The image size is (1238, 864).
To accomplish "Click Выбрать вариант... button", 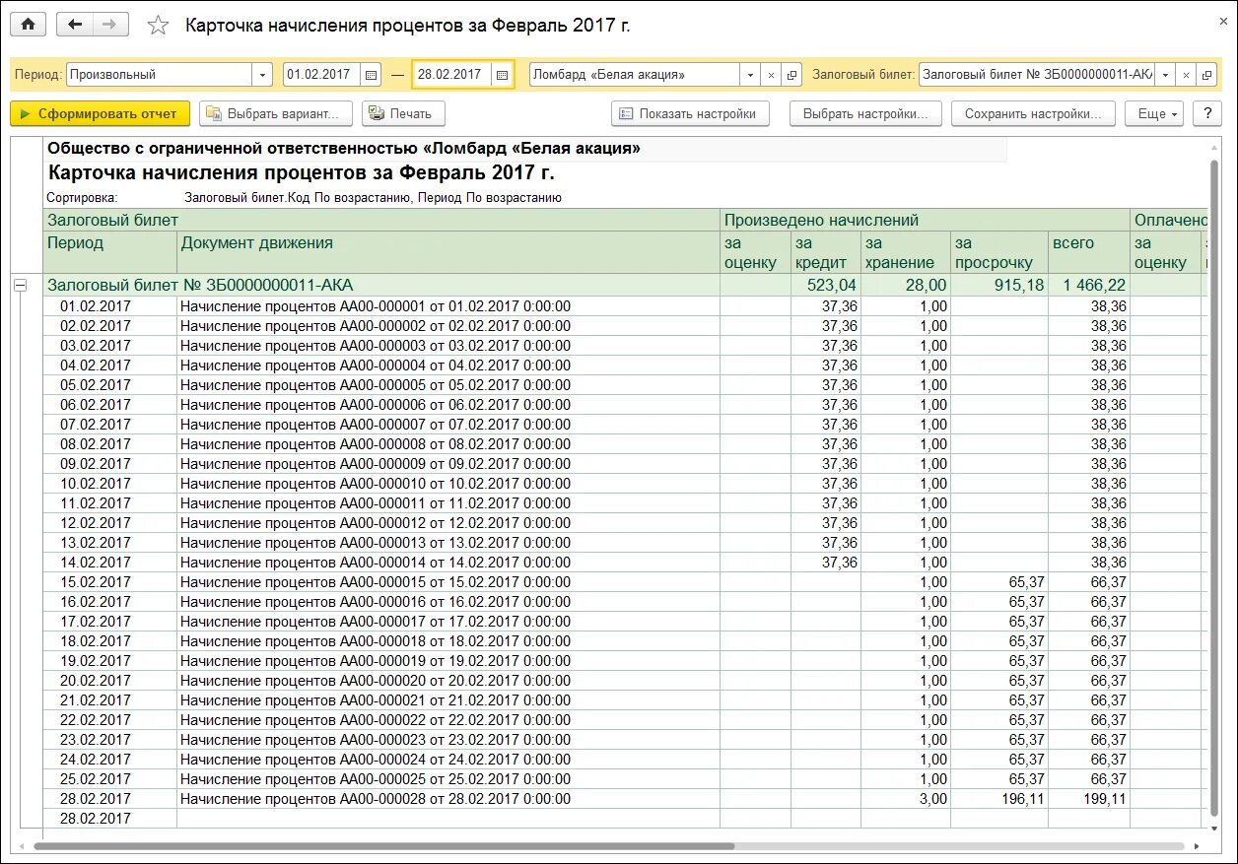I will 276,113.
